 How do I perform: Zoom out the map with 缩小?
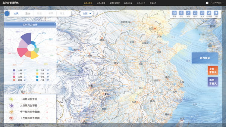click(195, 14)
